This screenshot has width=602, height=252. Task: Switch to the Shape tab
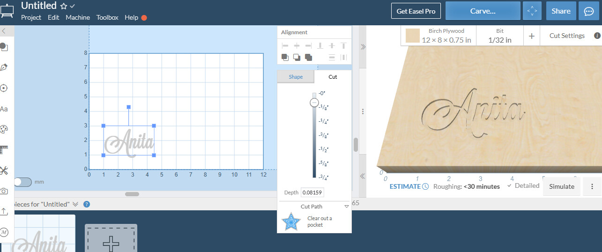pyautogui.click(x=296, y=77)
